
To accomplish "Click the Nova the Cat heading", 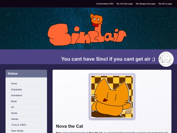I will (x=69, y=126).
